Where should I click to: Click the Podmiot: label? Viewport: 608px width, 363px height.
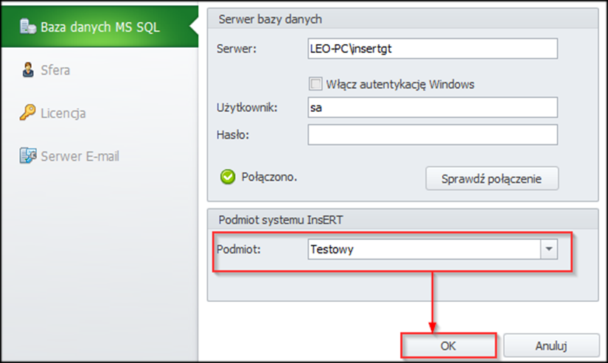click(x=239, y=249)
